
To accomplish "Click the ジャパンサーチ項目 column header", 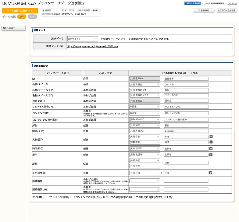I will (x=57, y=73).
